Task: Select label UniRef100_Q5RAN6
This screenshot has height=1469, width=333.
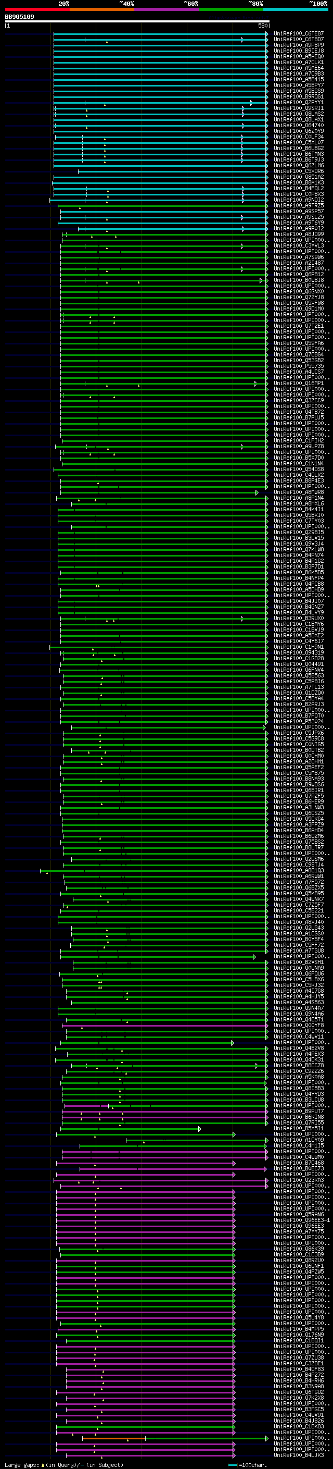Action: point(298,1214)
